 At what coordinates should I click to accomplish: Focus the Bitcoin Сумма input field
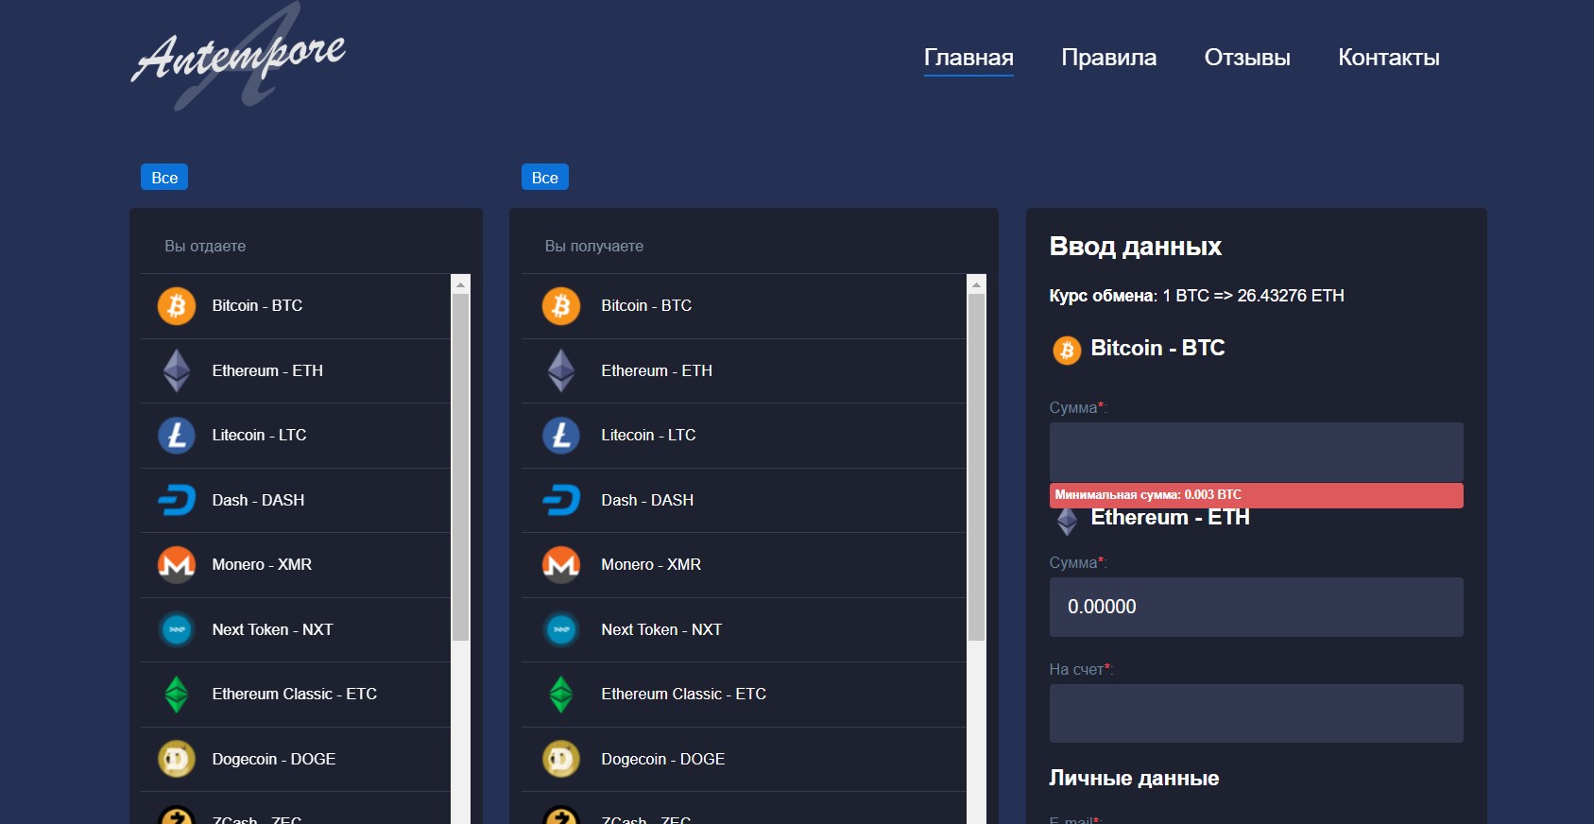pos(1256,452)
